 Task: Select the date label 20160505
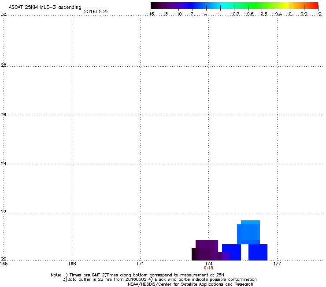(96, 11)
